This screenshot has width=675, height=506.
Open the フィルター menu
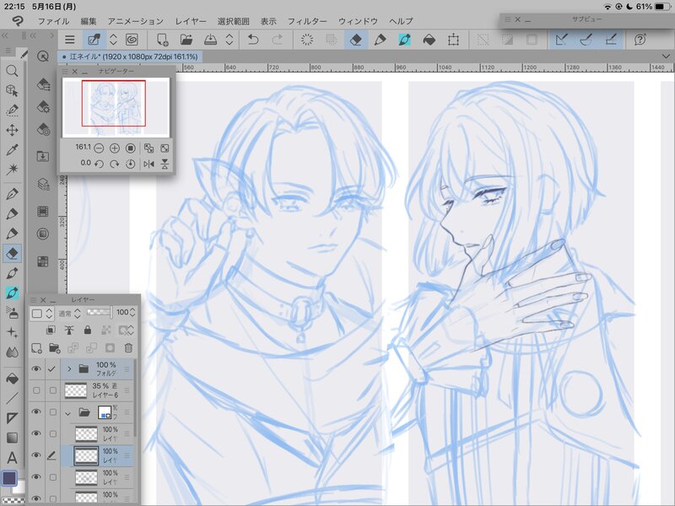(307, 21)
